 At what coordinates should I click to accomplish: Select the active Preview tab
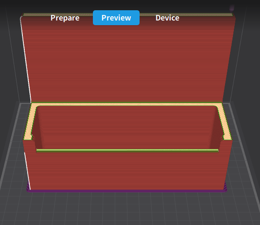[x=116, y=18]
